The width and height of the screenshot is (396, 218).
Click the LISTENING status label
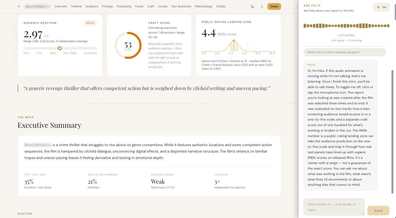pyautogui.click(x=346, y=35)
